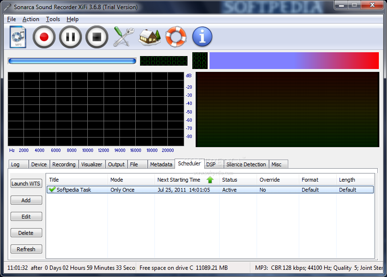Show About info via blue info icon
Image resolution: width=387 pixels, height=277 pixels.
[x=202, y=37]
